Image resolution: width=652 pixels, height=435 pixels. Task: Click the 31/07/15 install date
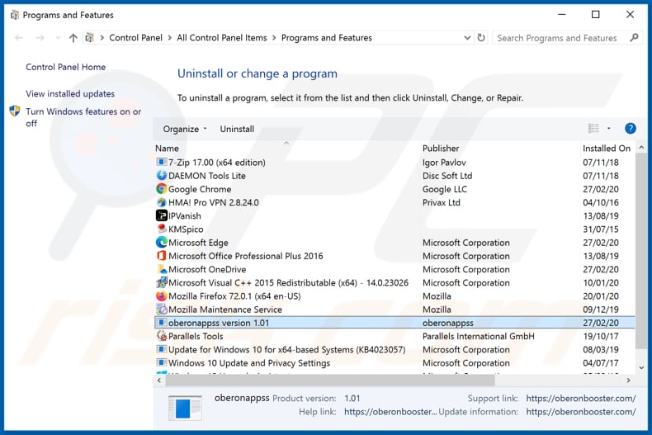(x=601, y=229)
